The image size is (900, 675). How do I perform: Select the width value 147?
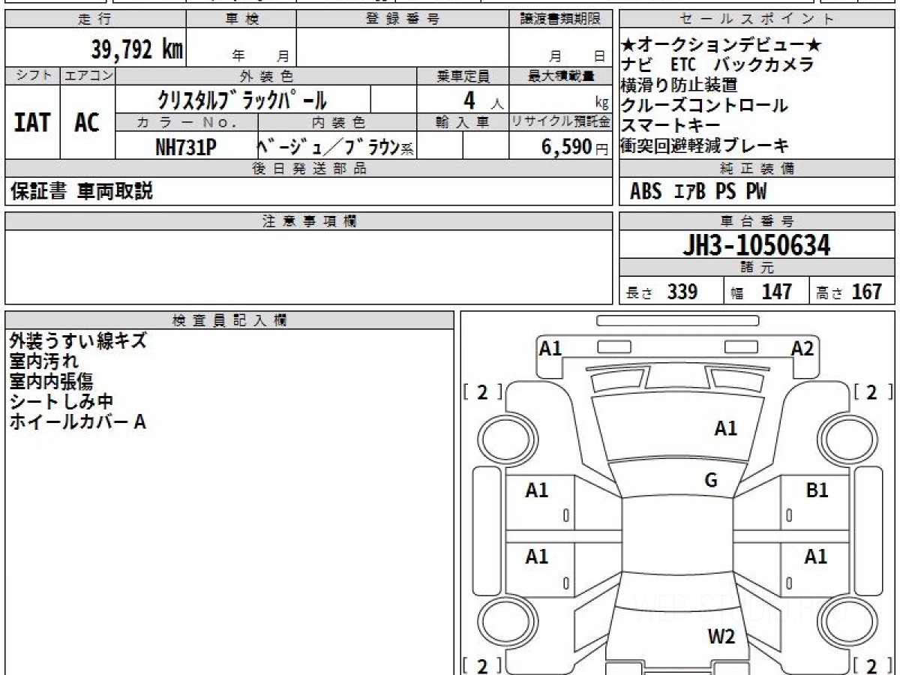[x=776, y=292]
